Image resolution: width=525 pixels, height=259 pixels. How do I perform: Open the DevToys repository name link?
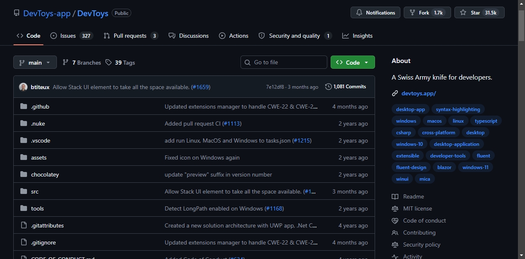coord(93,13)
